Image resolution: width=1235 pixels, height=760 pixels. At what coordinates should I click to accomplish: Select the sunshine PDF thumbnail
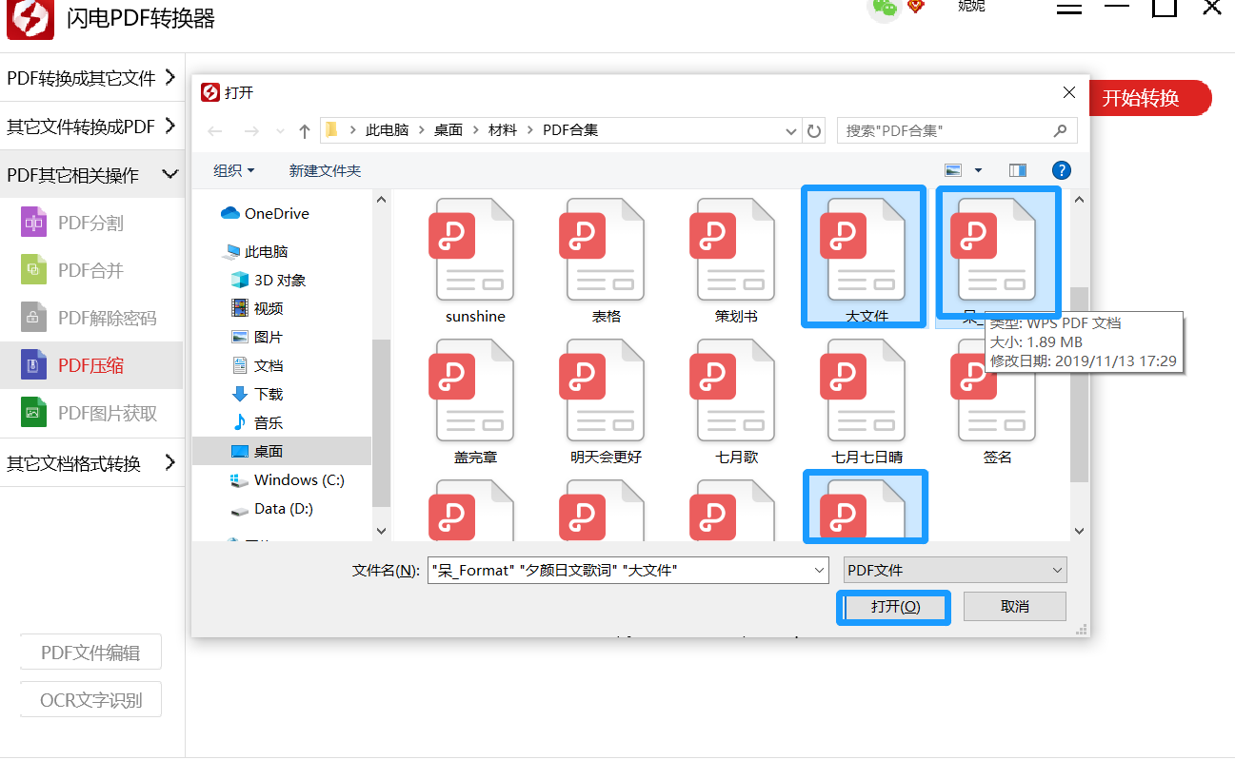pos(473,249)
